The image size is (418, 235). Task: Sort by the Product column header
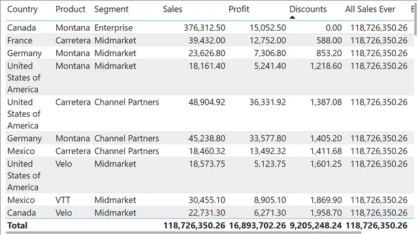point(71,9)
